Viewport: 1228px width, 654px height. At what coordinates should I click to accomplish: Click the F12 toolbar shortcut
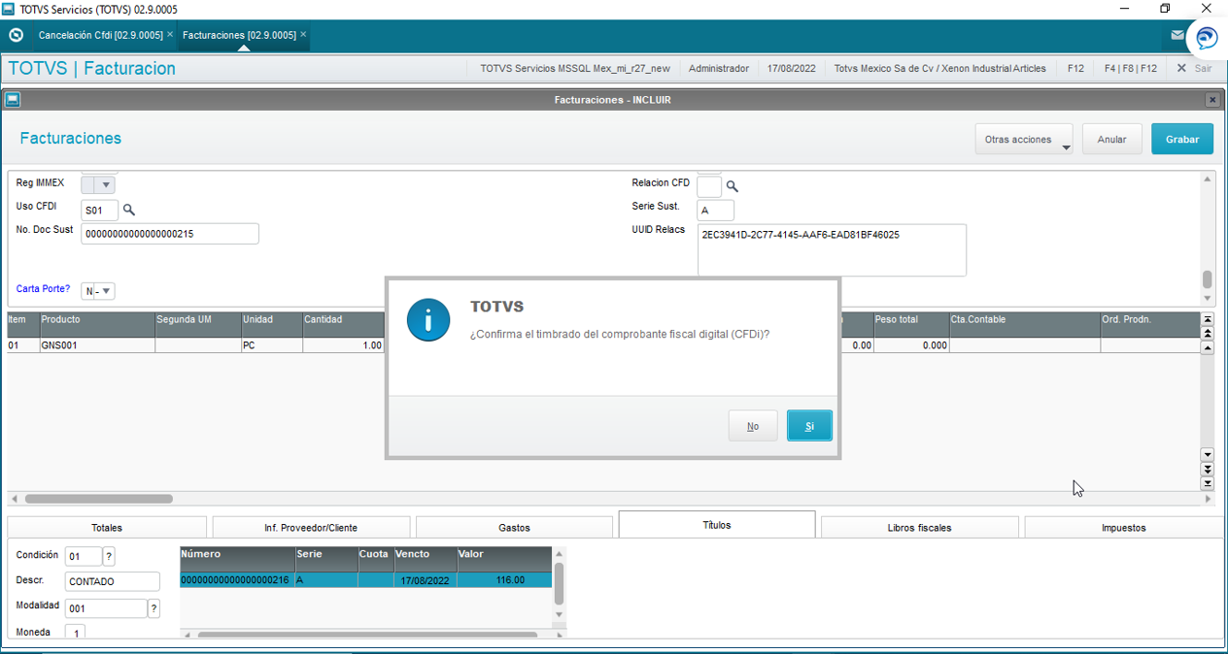point(1075,69)
